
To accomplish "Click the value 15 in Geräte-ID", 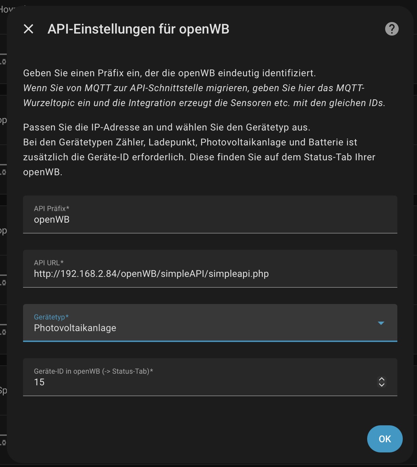I will 39,382.
